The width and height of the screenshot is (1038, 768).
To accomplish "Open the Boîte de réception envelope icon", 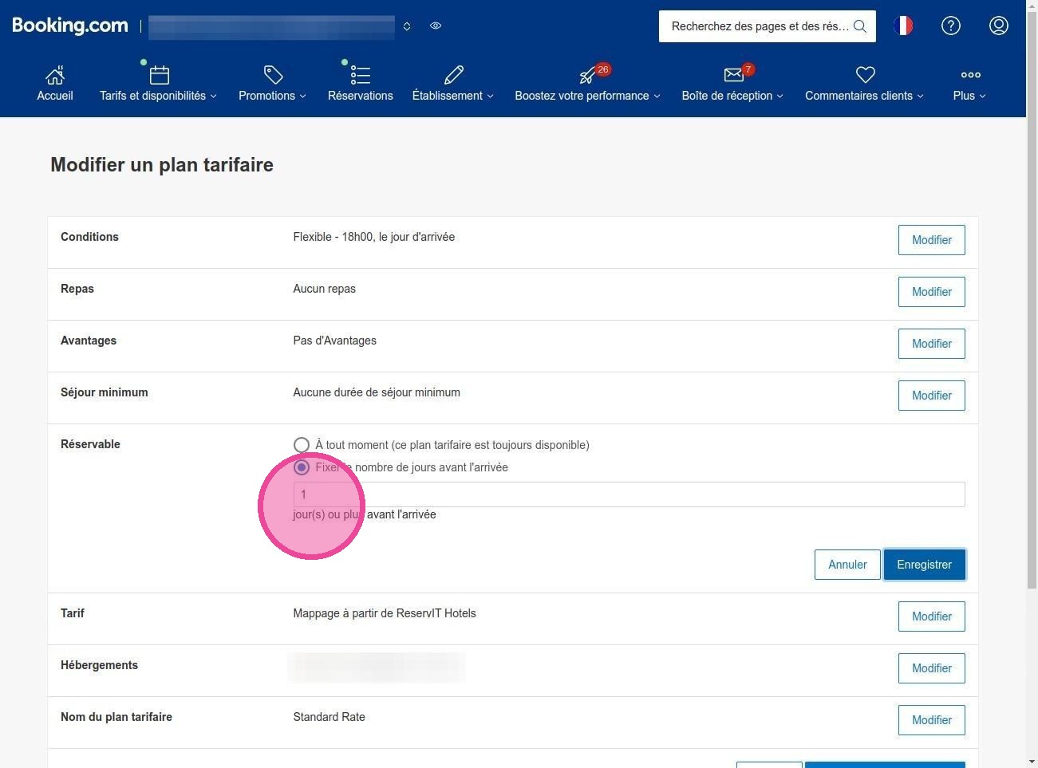I will 733,75.
